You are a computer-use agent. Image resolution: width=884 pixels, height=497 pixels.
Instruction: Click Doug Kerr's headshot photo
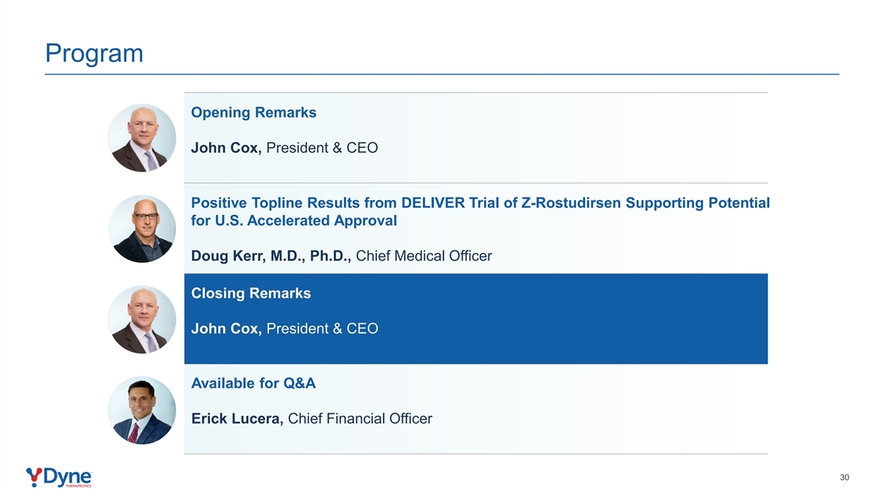142,228
